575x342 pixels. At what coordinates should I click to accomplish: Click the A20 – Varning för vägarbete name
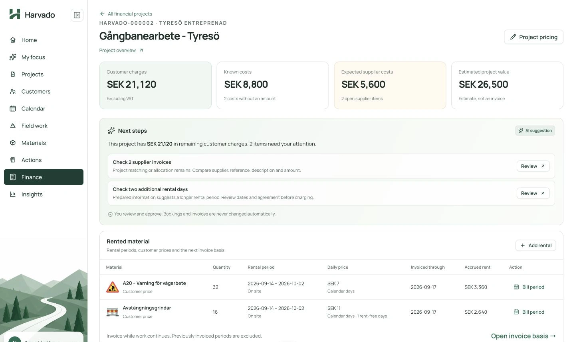[155, 283]
